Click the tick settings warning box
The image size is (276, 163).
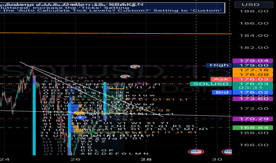click(x=113, y=8)
